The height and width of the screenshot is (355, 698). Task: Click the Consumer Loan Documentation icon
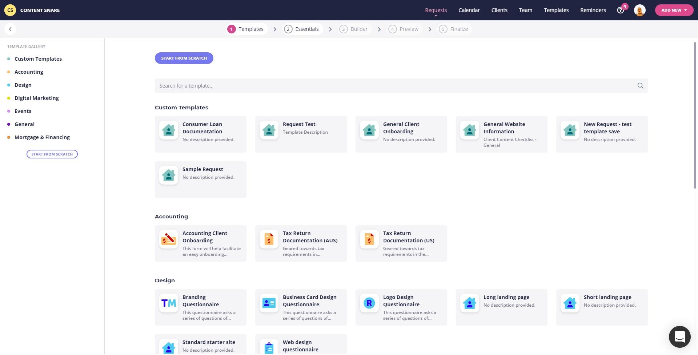coord(169,130)
